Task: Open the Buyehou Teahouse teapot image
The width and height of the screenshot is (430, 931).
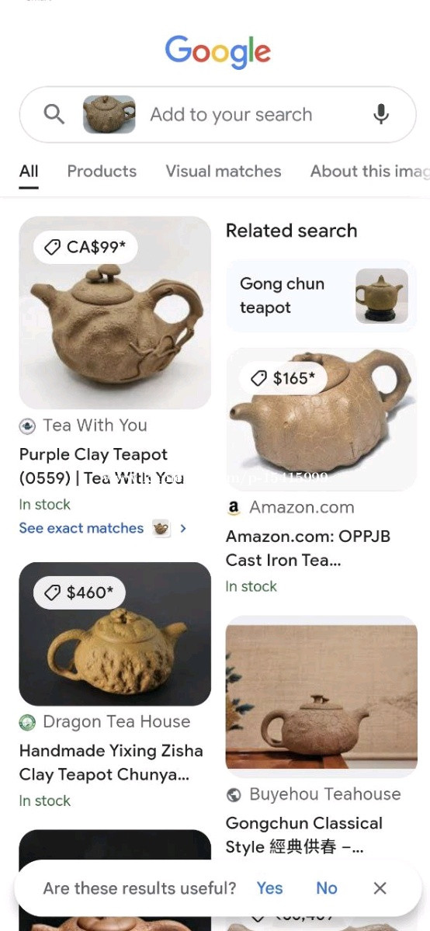Action: pos(321,697)
